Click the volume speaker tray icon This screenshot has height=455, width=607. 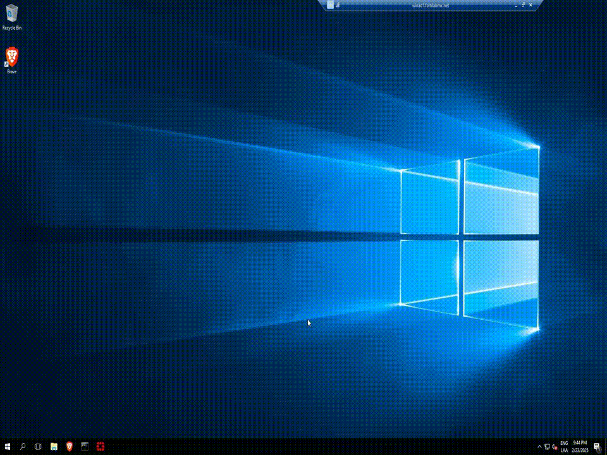click(555, 447)
